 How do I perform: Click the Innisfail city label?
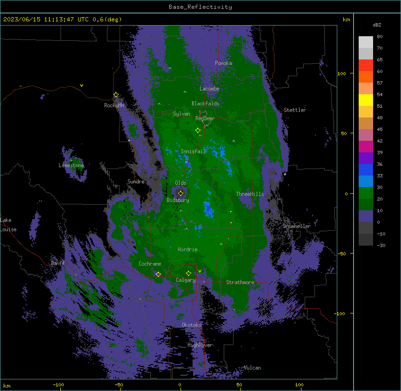194,151
